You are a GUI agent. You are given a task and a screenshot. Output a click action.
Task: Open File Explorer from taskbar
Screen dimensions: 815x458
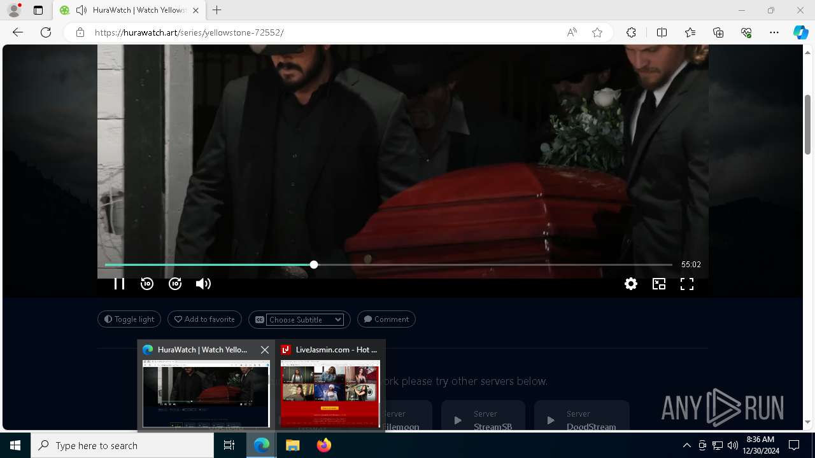[x=292, y=445]
